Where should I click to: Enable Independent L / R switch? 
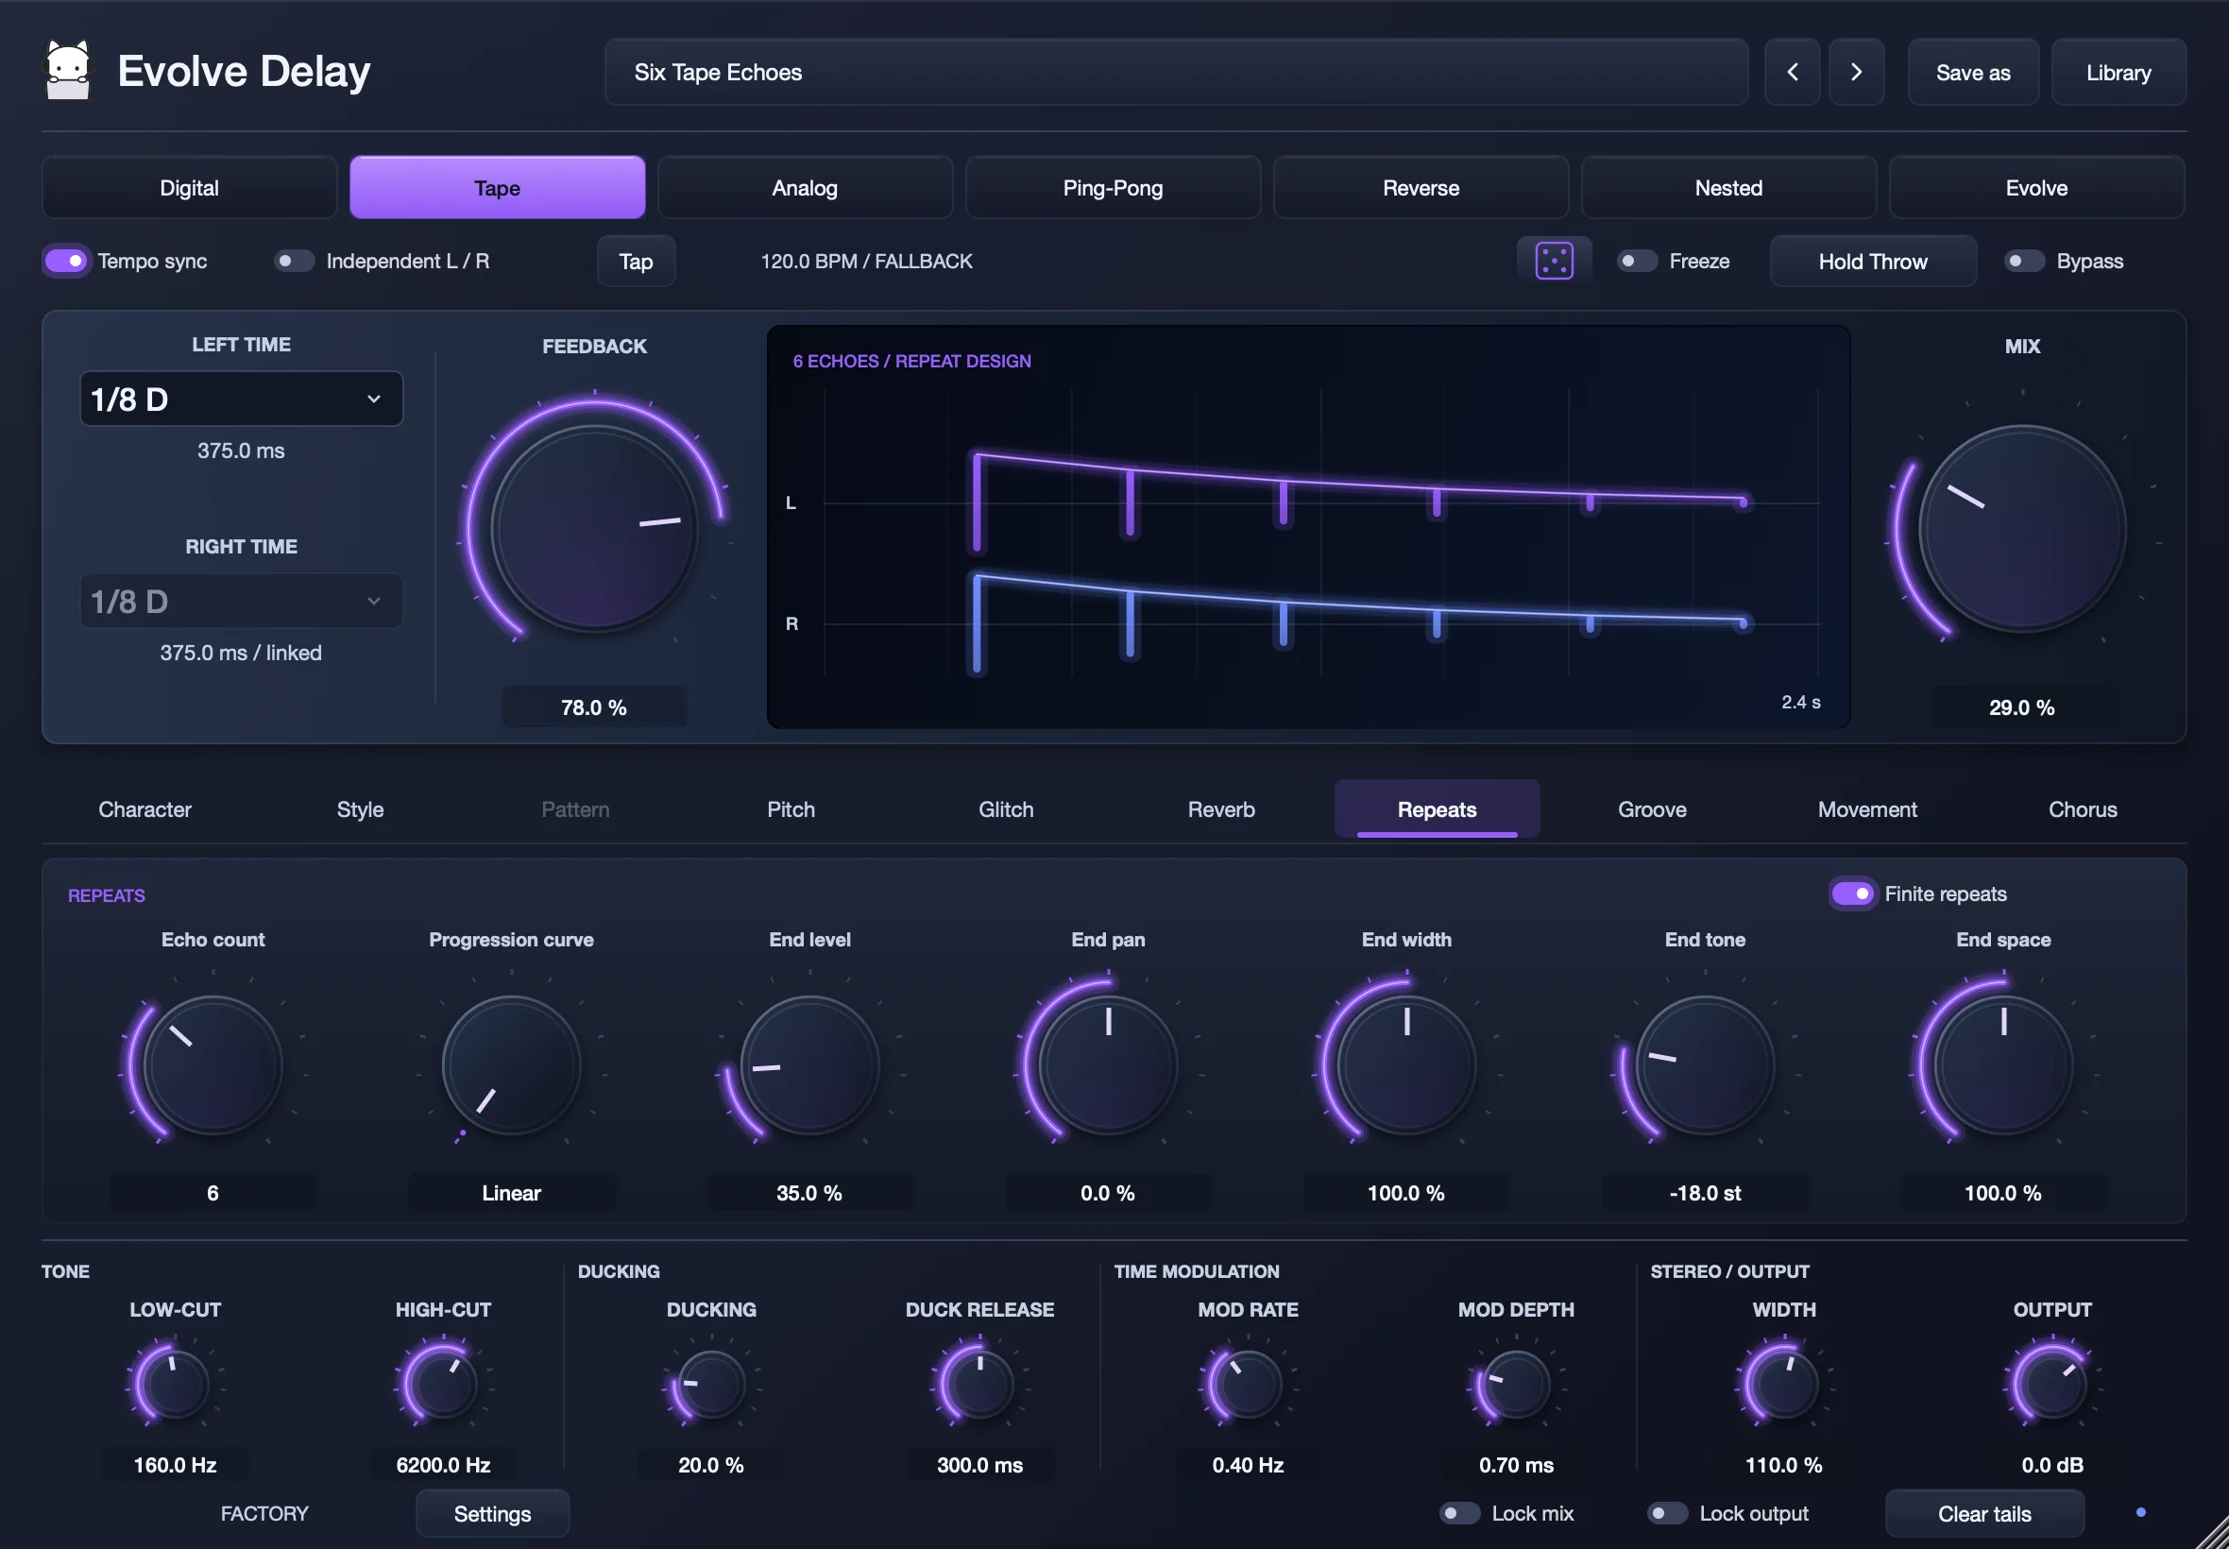tap(294, 261)
